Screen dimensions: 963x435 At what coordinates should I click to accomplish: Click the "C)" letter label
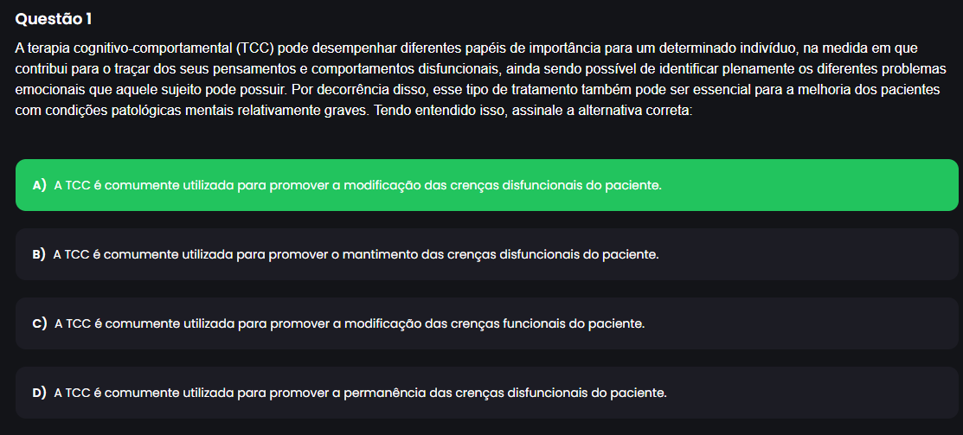39,323
